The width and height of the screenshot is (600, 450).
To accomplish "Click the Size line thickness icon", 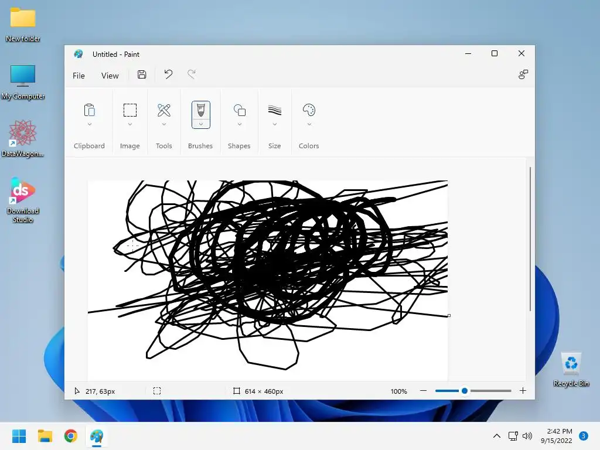I will (x=275, y=110).
